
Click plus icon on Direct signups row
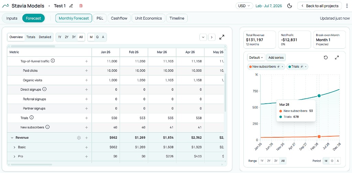[x=86, y=90]
